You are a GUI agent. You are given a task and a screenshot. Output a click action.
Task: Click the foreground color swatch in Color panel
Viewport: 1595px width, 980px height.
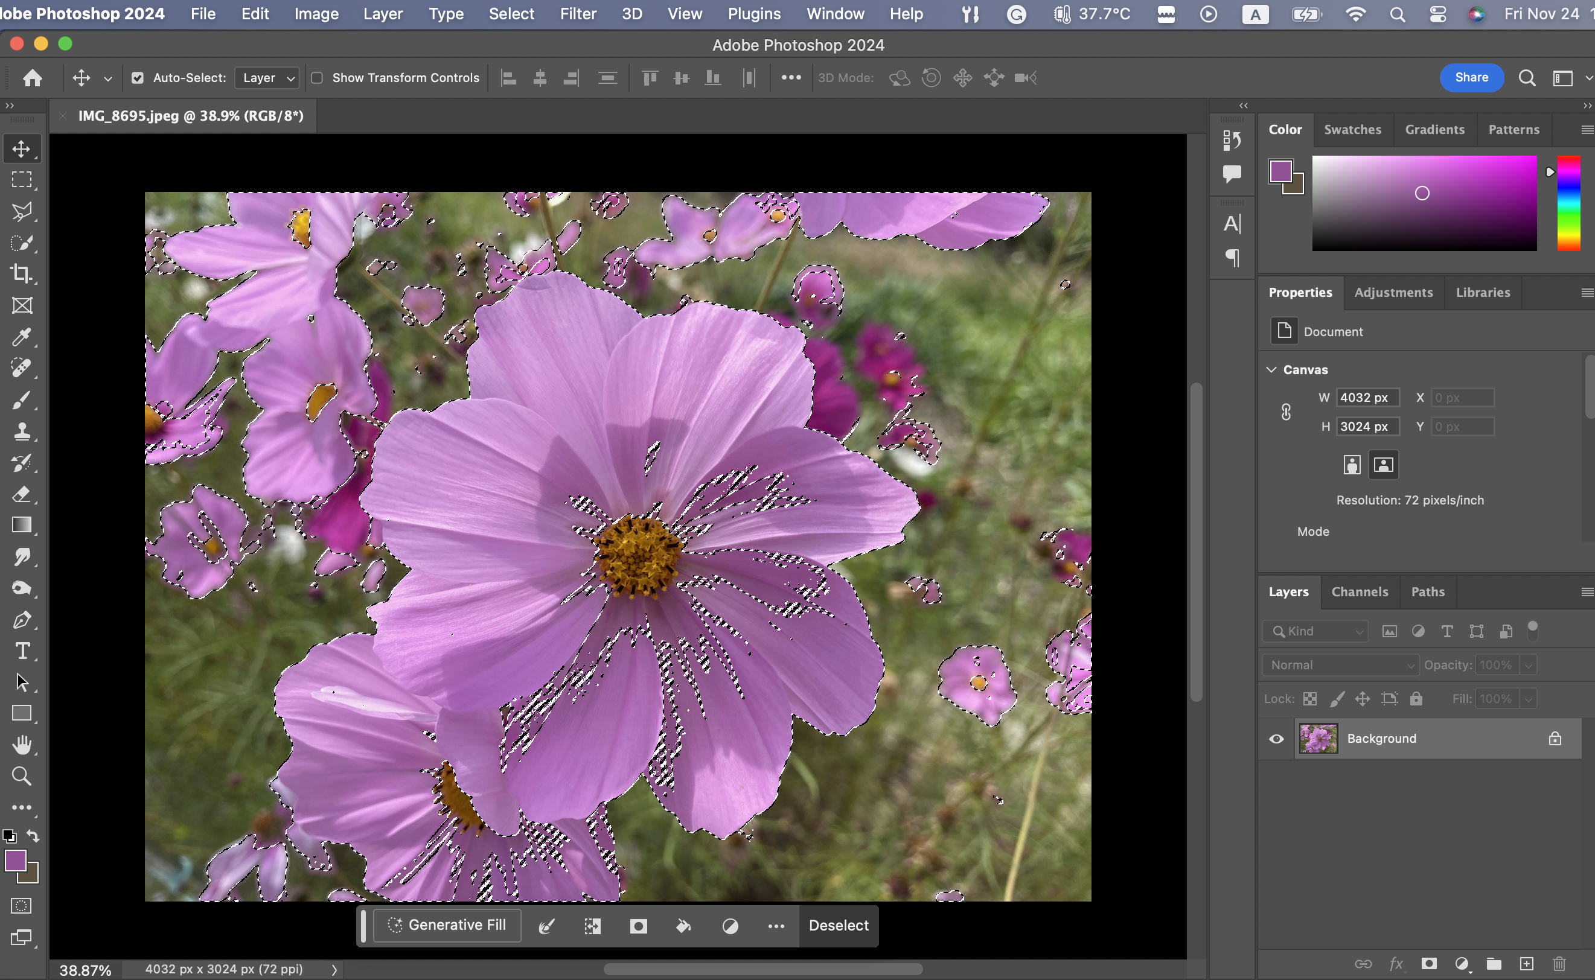(1280, 171)
